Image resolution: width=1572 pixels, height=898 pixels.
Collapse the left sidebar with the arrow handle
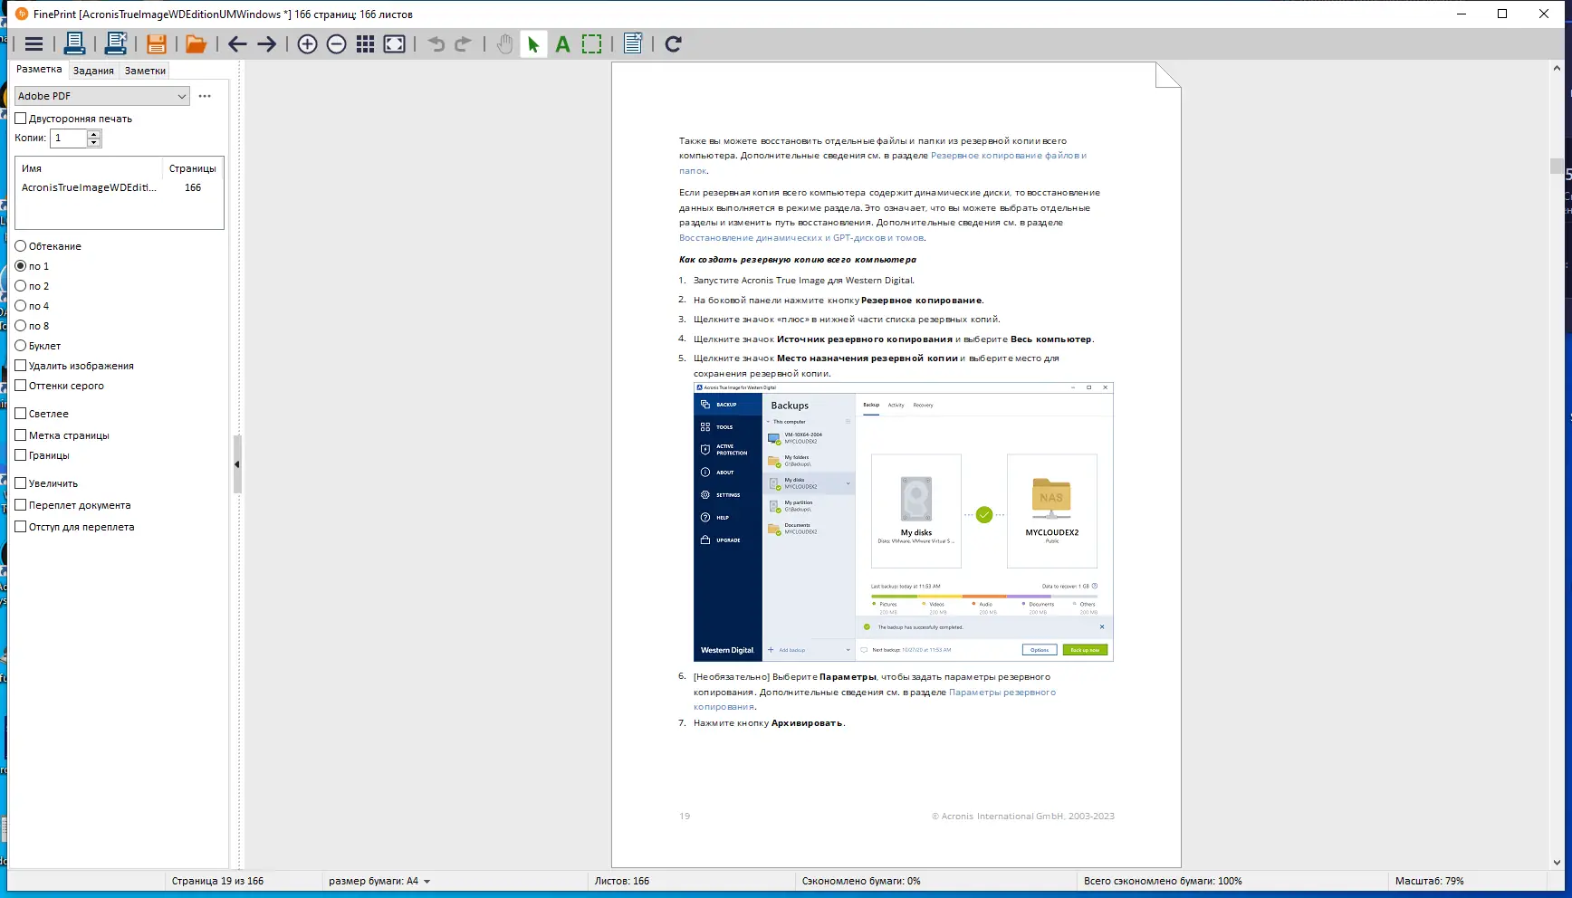point(237,464)
